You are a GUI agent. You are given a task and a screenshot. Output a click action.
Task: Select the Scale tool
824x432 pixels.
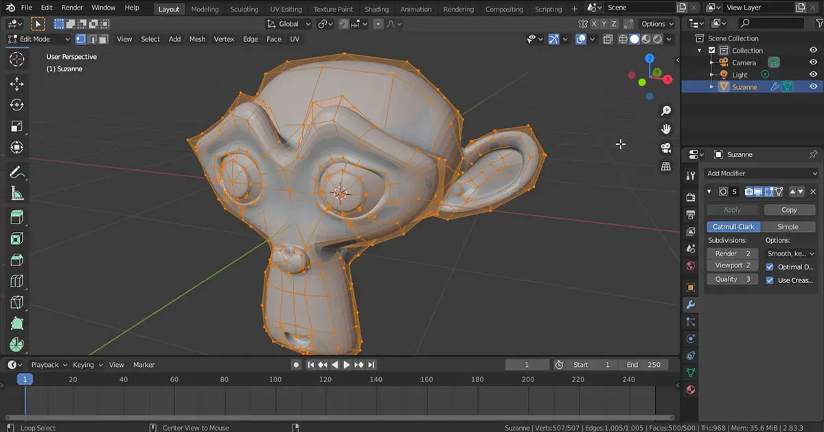coord(16,126)
